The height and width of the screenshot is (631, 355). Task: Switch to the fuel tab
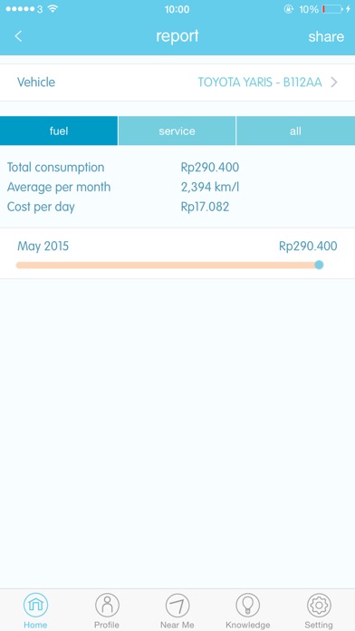tap(59, 131)
